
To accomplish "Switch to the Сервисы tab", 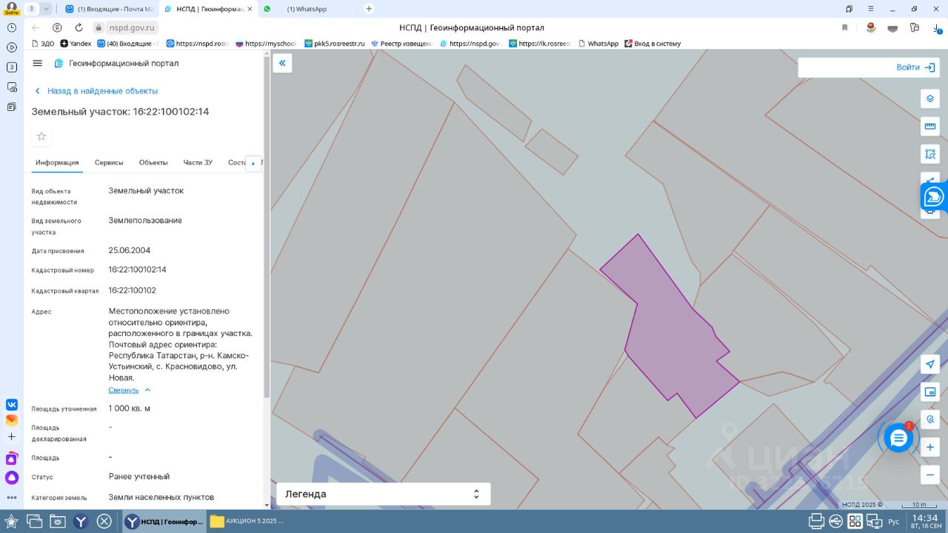I will tap(109, 163).
